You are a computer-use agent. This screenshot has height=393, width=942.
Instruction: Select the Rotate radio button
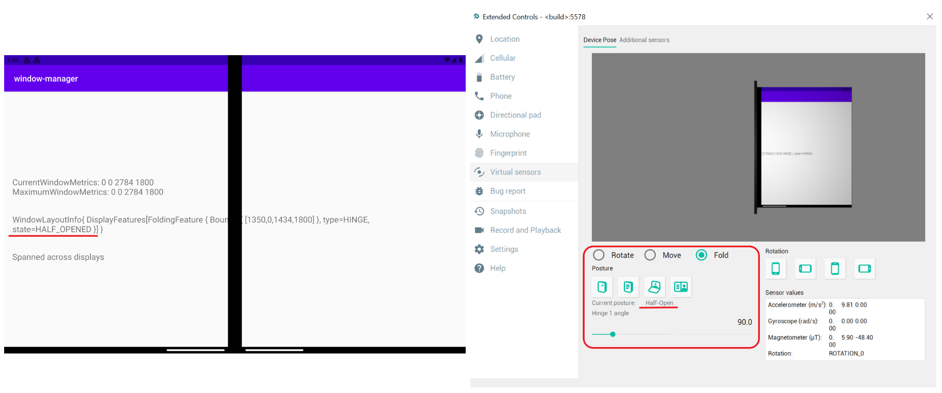click(x=598, y=255)
